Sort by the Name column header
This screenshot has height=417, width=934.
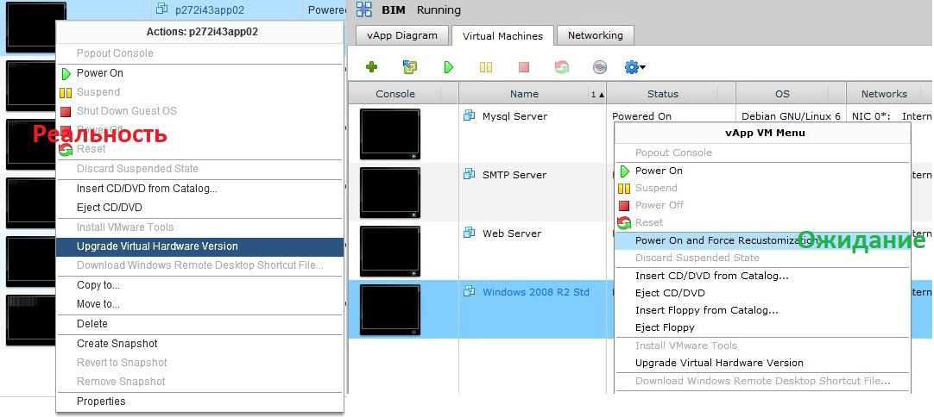pos(524,93)
